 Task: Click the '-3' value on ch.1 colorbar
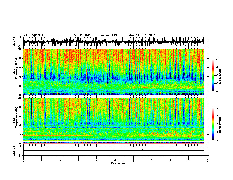point(217,59)
